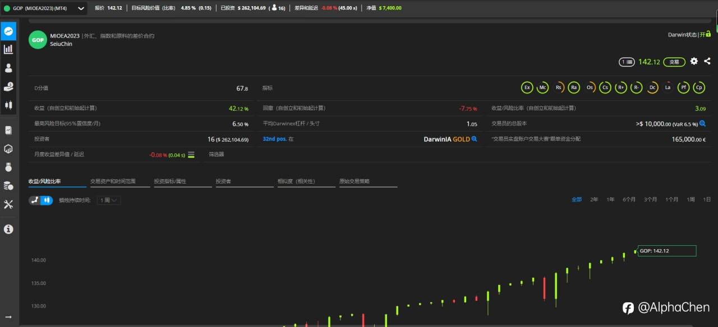Click the D分值 67.8 value

point(242,88)
